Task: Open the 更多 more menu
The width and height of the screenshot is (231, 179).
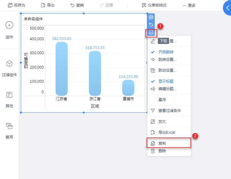Action: click(x=189, y=5)
